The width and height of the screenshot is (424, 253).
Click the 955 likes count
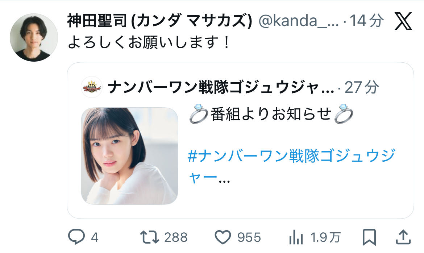pos(249,237)
